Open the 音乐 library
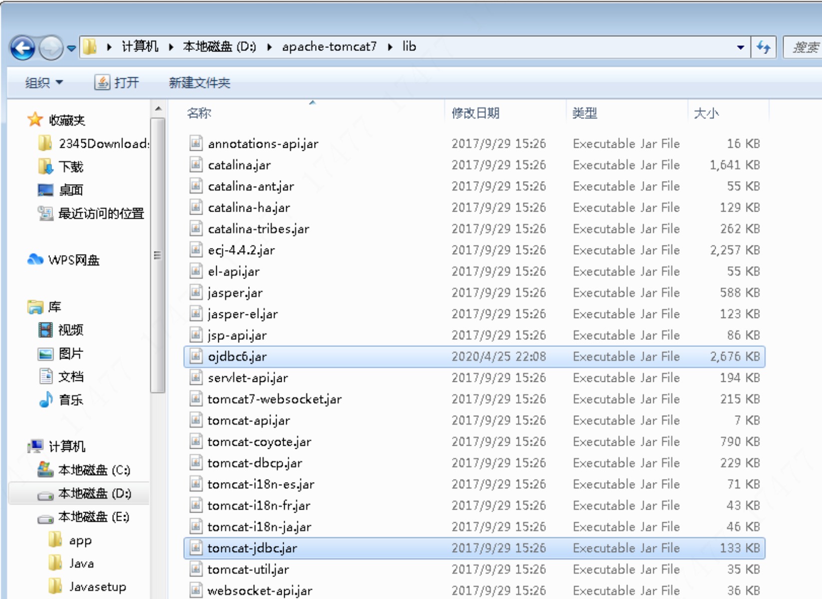The width and height of the screenshot is (822, 599). (60, 400)
